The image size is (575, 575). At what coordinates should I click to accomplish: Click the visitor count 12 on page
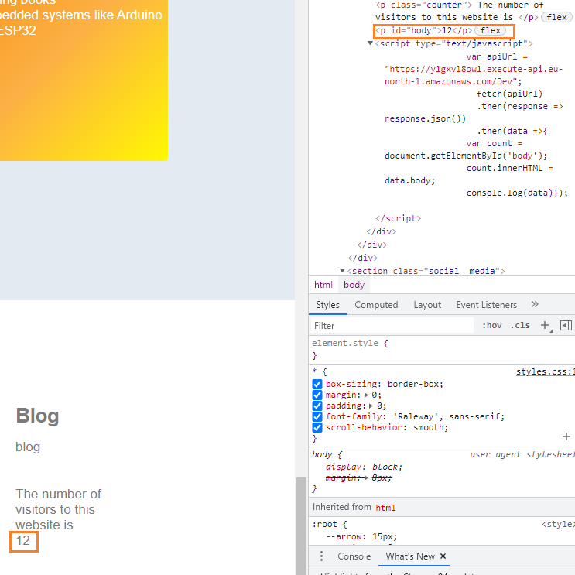[22, 540]
